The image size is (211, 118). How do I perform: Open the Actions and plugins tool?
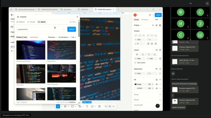tap(100, 106)
